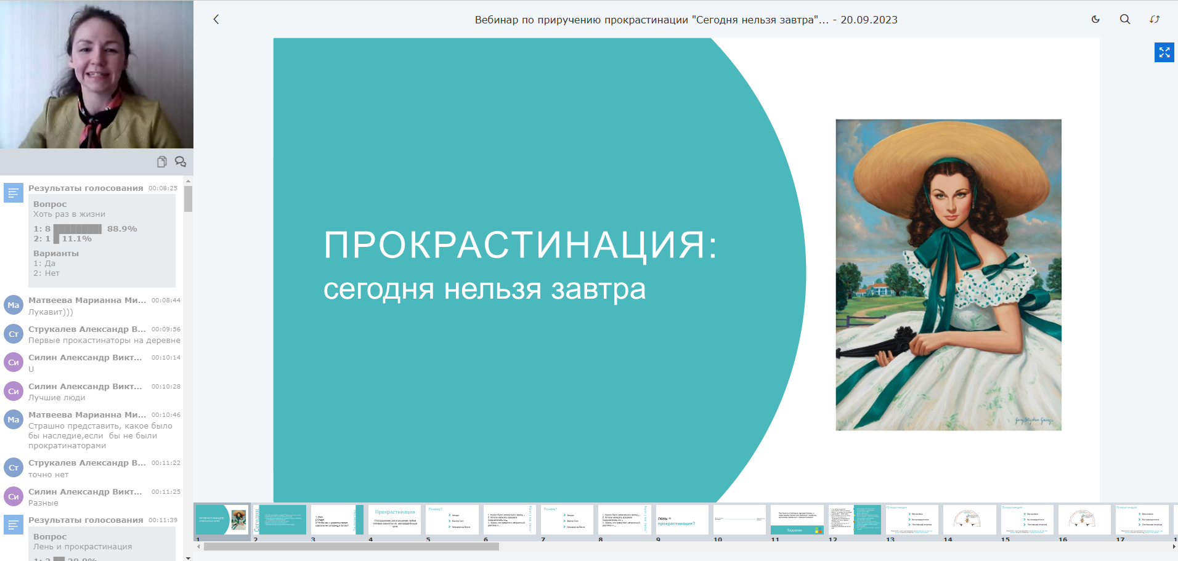Screen dimensions: 1178x561
Task: Click the 'Ма' avatar beside 'Лукавит)))'
Action: pos(14,305)
